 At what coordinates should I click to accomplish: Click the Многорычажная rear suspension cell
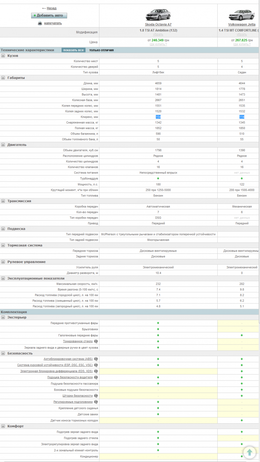tap(158, 240)
